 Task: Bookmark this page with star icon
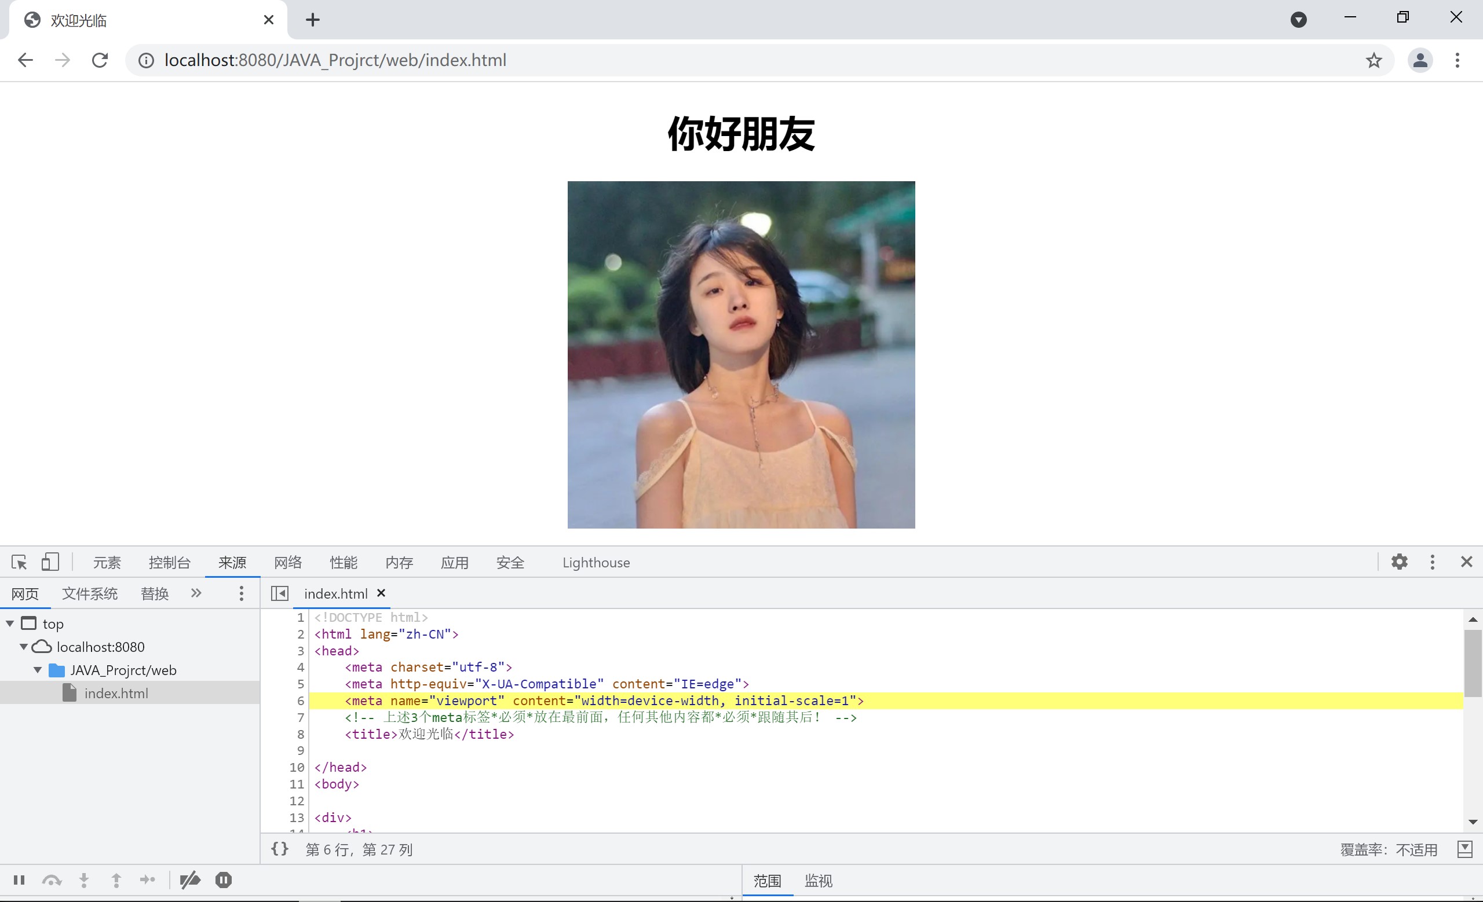1374,60
